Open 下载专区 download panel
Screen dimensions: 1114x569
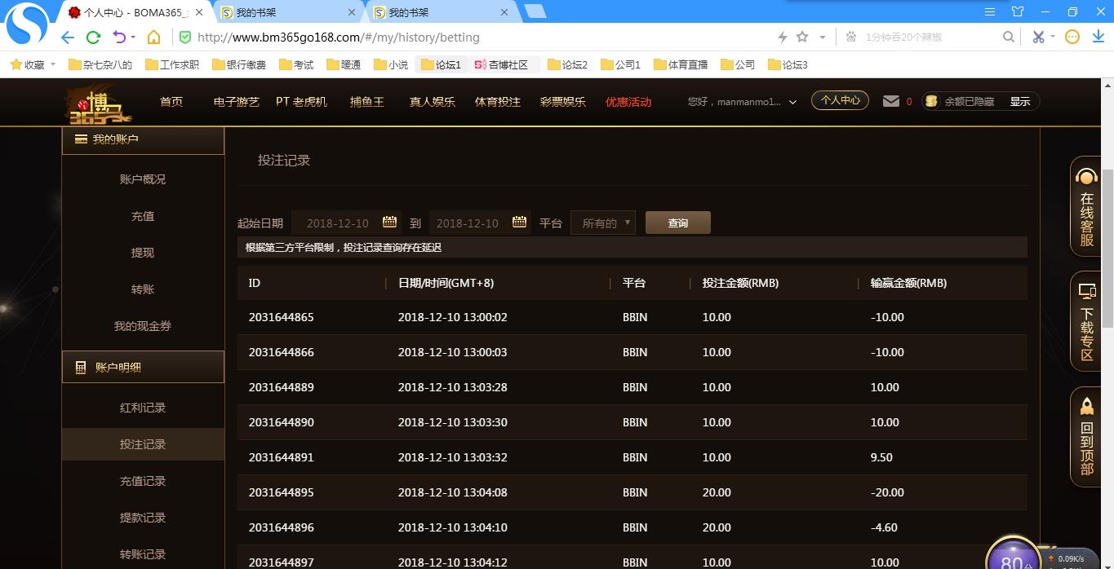(x=1086, y=322)
